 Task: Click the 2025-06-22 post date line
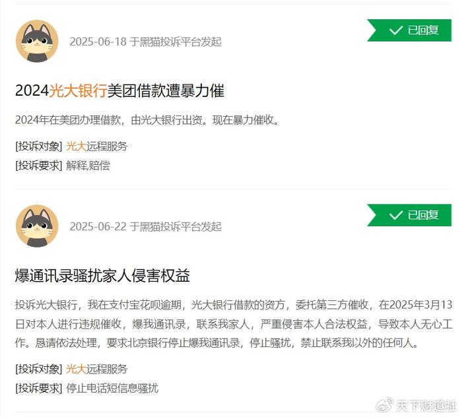pos(146,226)
